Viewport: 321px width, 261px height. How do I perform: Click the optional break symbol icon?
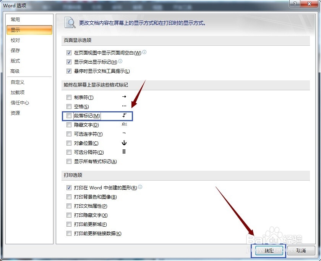[124, 151]
